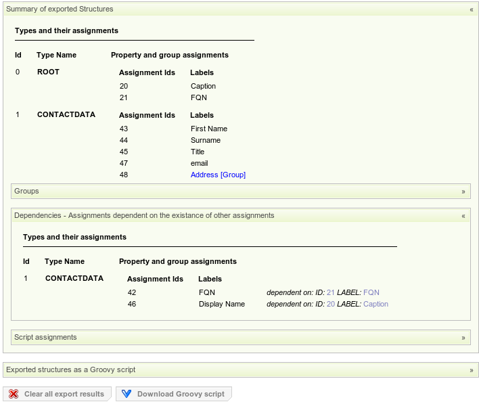Open the Caption dependency label link

tap(375, 304)
